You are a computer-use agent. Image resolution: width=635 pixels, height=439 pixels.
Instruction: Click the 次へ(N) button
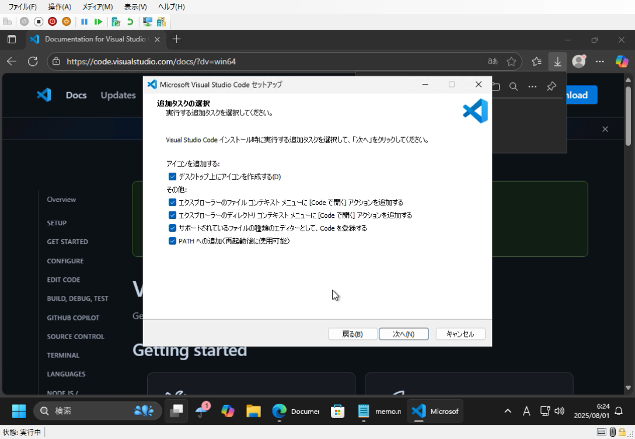point(404,334)
